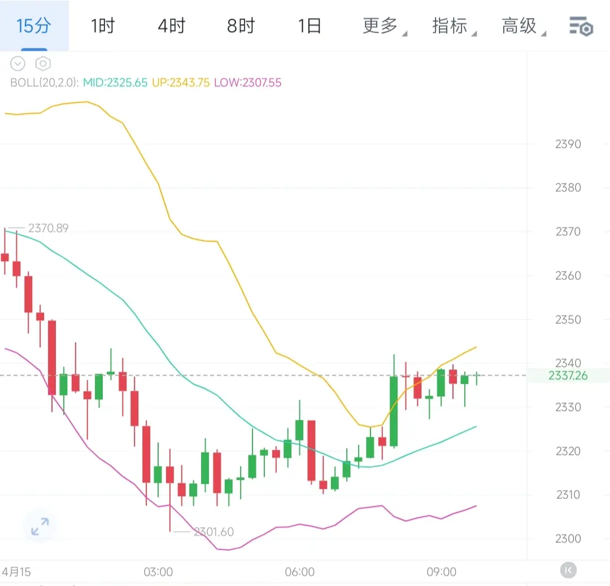Viewport: 610px width, 586px height.
Task: Open the 高级 advanced dropdown
Action: point(523,26)
